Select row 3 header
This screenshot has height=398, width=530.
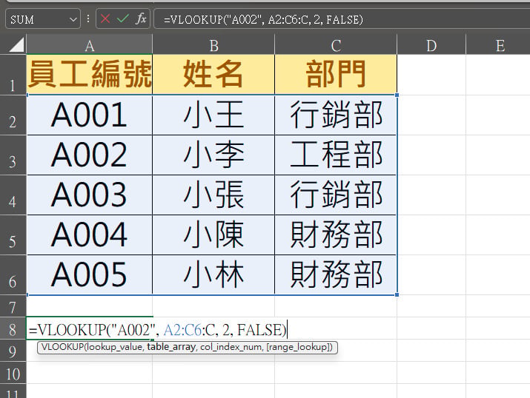(13, 155)
